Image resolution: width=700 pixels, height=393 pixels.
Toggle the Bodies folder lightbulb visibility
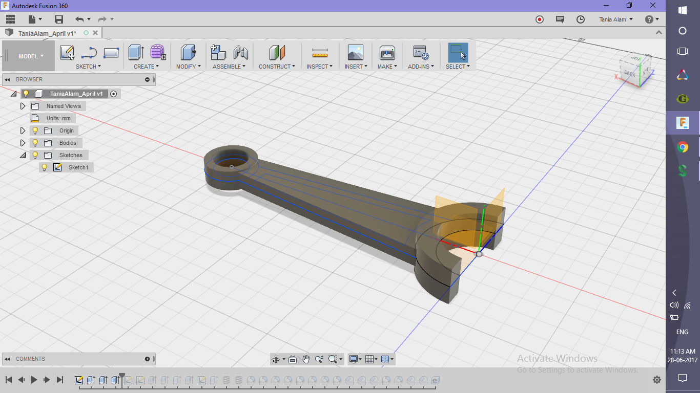pos(35,143)
